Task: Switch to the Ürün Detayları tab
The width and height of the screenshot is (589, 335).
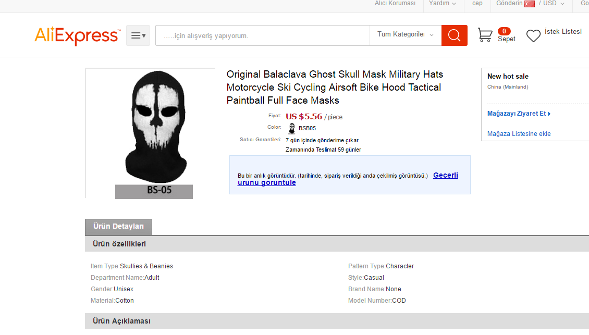Action: 119,227
